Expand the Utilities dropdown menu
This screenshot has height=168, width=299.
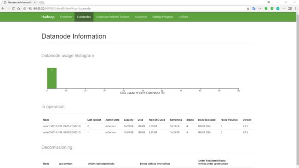(184, 17)
